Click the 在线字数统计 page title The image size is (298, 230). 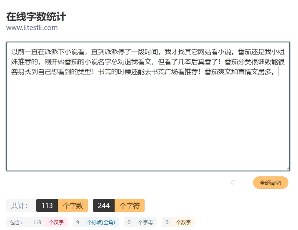(36, 17)
